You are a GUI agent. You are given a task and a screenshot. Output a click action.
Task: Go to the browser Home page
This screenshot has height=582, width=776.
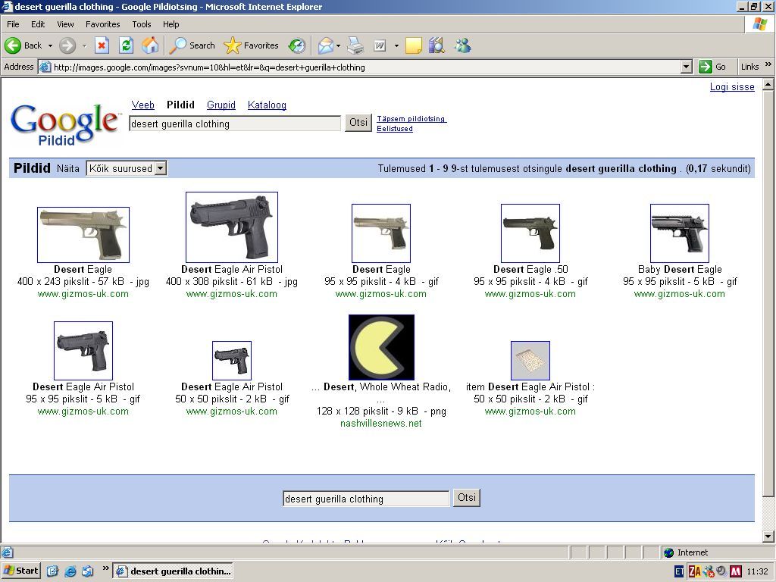click(150, 45)
